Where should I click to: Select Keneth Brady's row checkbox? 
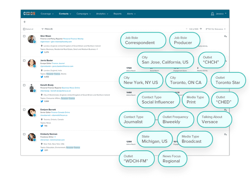tap(24, 85)
